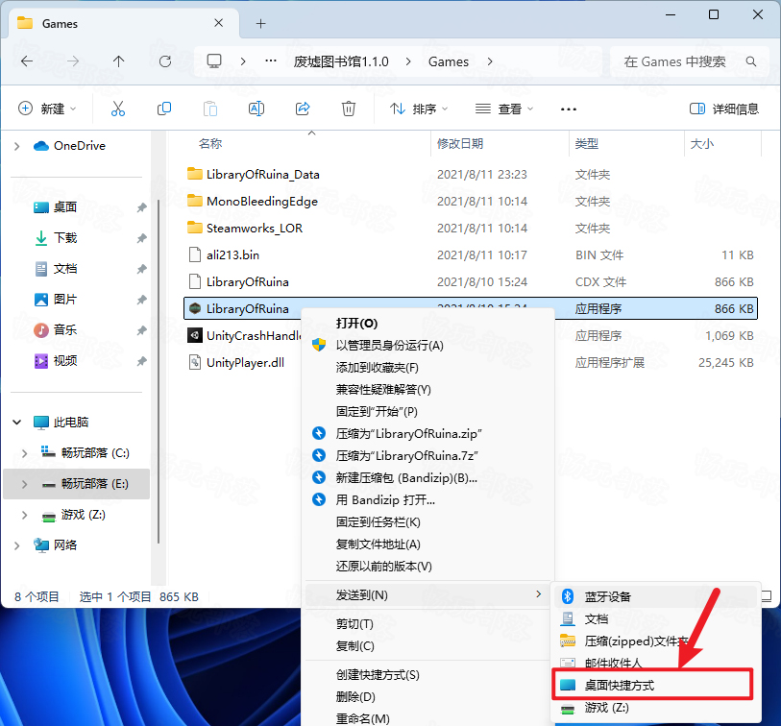Click the breadcrumb ellipsis in address bar
The image size is (781, 726).
271,60
